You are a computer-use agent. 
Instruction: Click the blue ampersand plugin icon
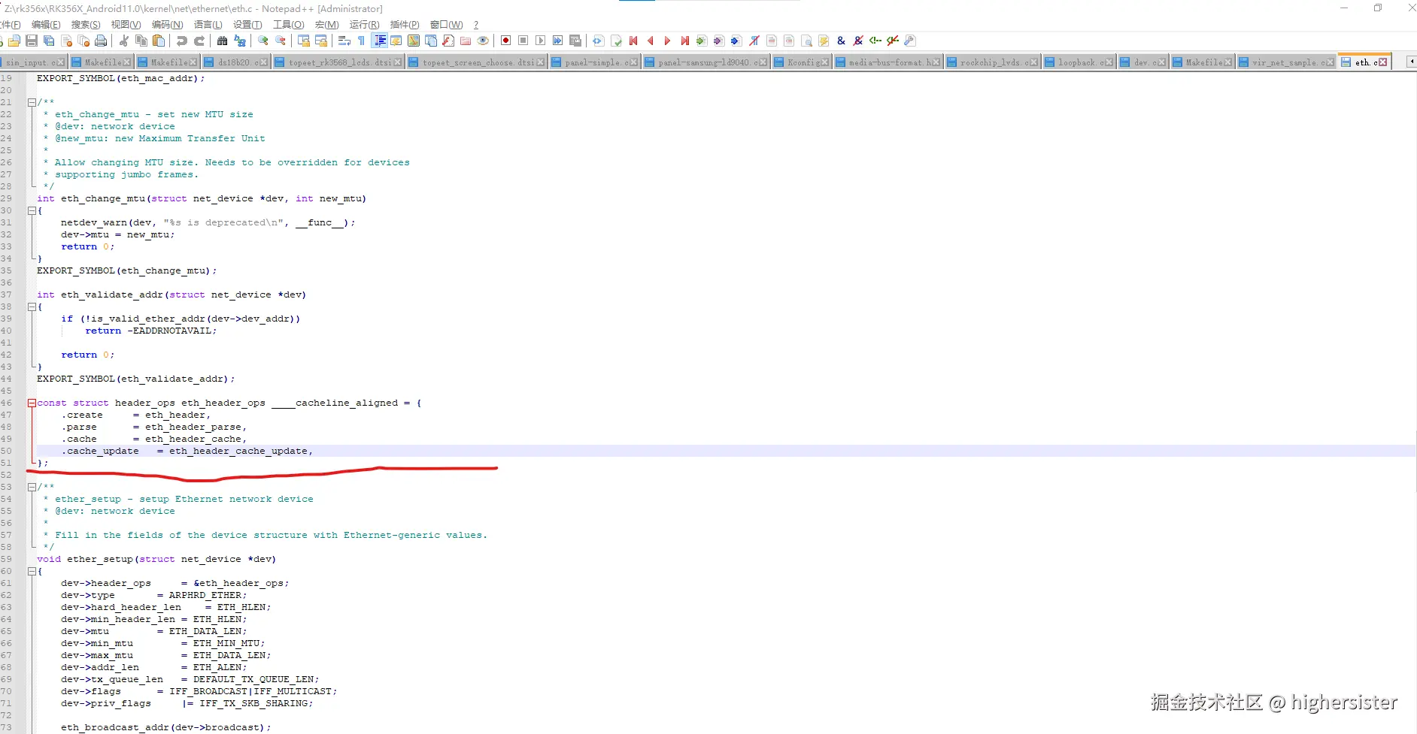(841, 41)
